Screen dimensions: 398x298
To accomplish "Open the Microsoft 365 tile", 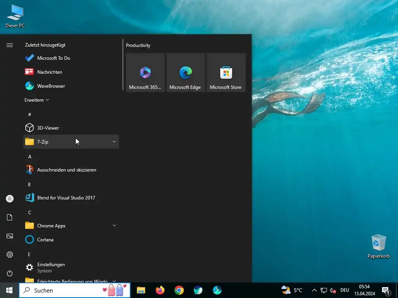I will pyautogui.click(x=145, y=73).
